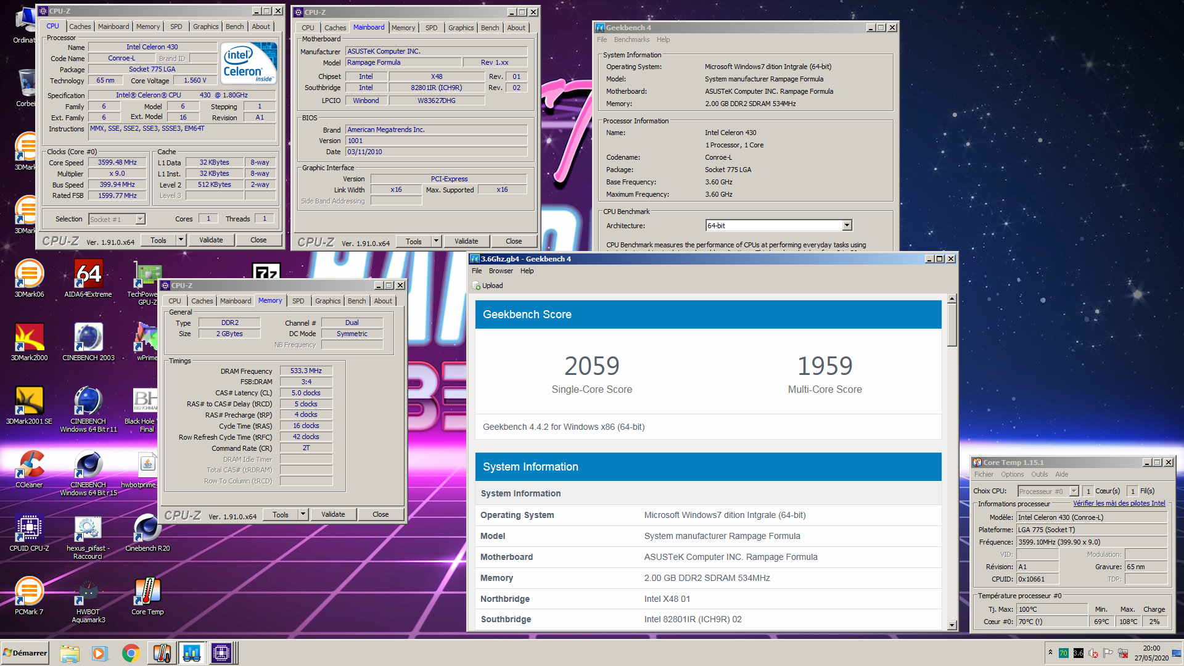
Task: Switch to CPU-Z in the taskbar
Action: (x=221, y=653)
